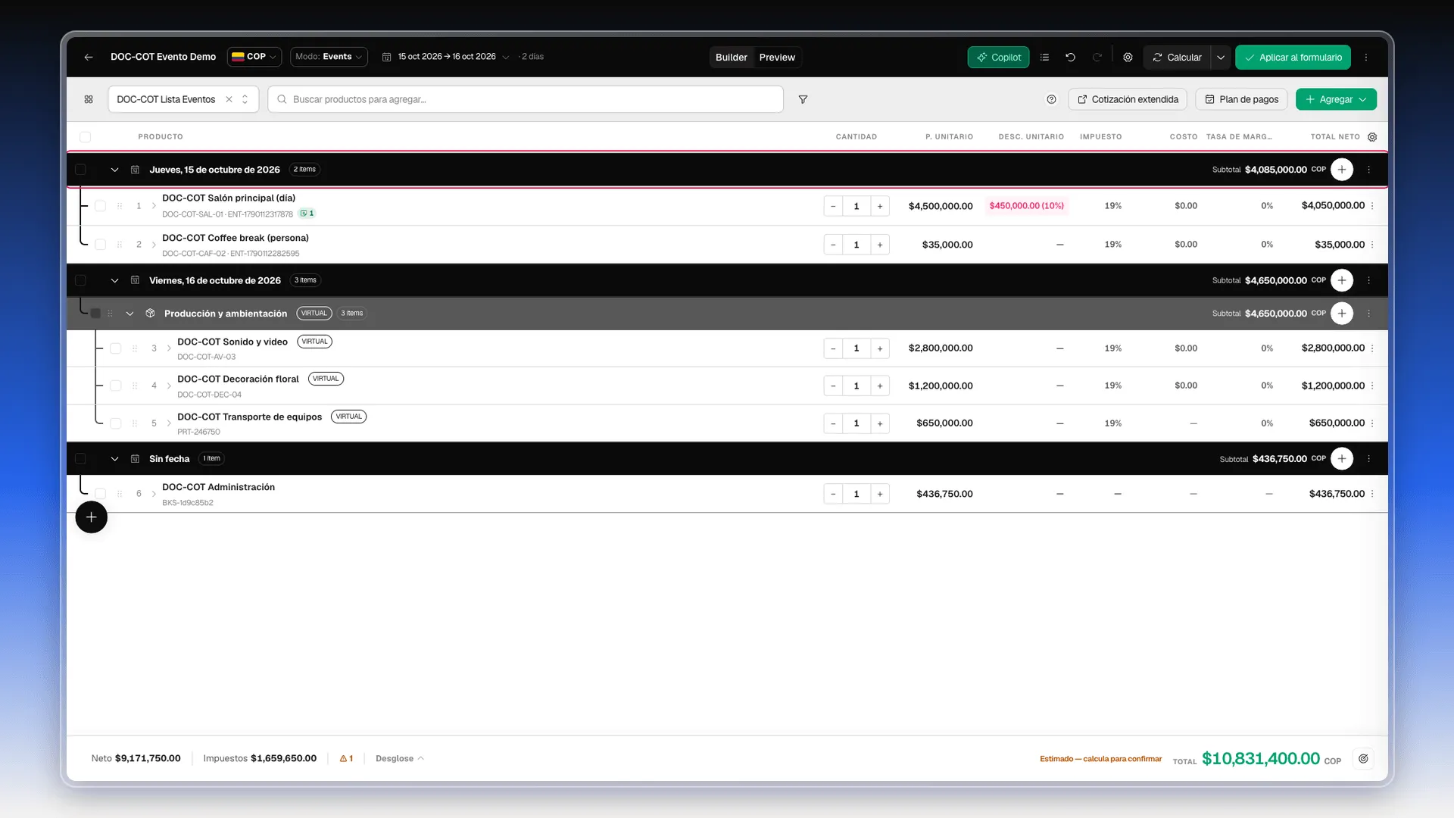The image size is (1454, 818).
Task: Click the help question mark icon
Action: coord(1051,99)
